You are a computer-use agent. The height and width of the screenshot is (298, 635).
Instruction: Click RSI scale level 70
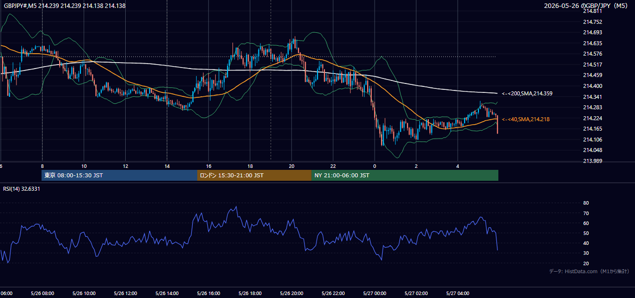[586, 213]
